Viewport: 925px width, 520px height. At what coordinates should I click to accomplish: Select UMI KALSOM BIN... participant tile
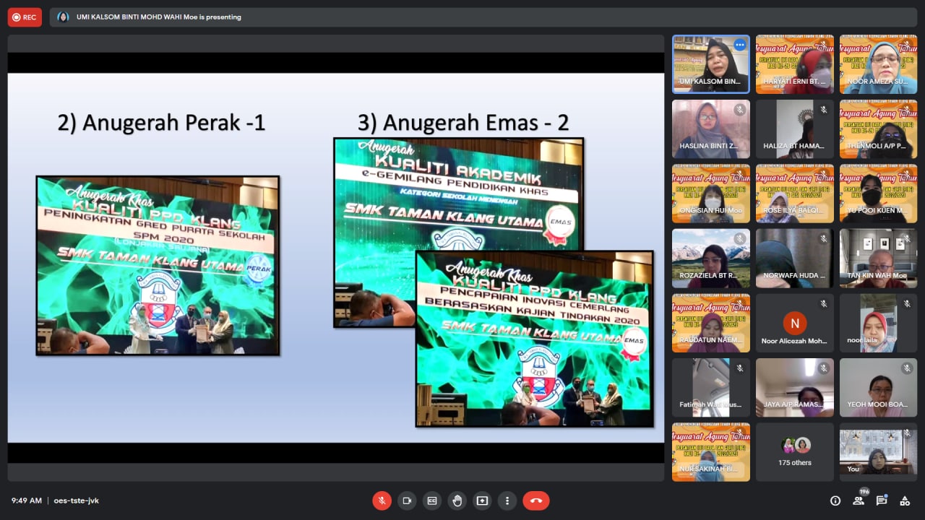711,64
